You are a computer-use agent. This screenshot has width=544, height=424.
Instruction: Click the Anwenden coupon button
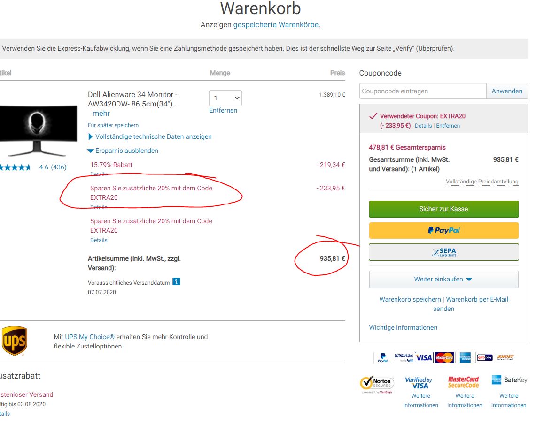click(x=507, y=91)
